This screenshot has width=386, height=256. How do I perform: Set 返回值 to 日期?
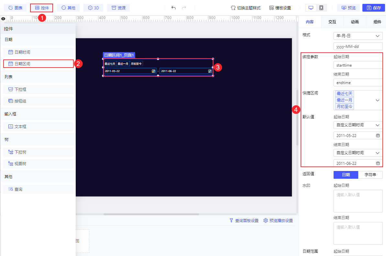pos(346,175)
